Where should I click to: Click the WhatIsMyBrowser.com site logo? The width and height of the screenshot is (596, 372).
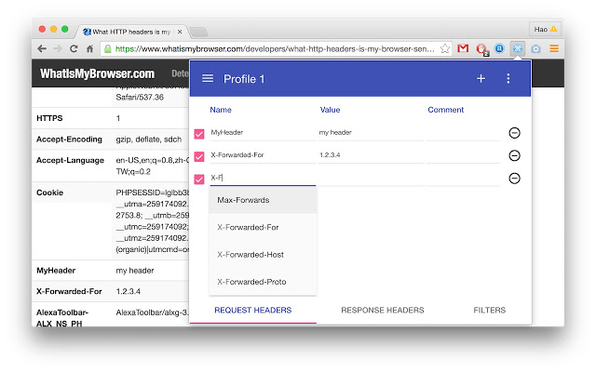(97, 73)
